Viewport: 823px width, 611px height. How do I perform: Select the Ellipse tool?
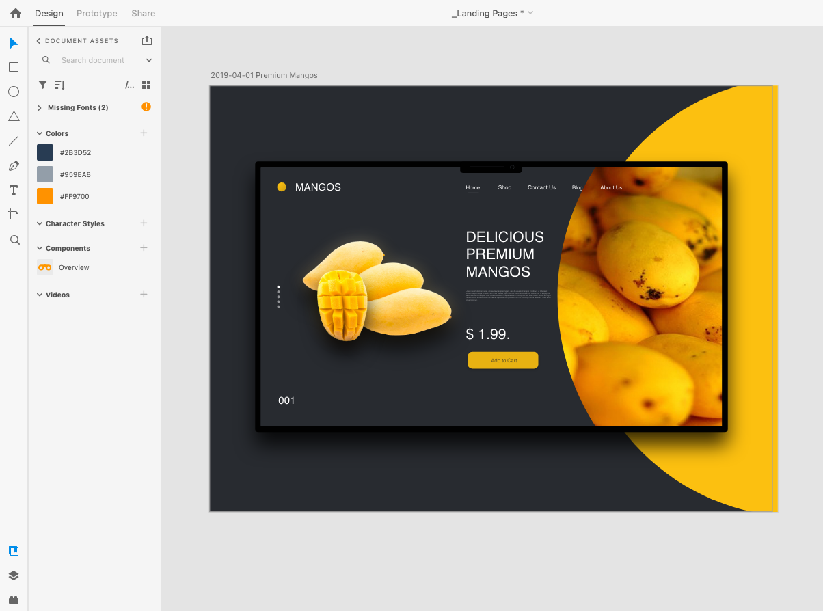(13, 91)
